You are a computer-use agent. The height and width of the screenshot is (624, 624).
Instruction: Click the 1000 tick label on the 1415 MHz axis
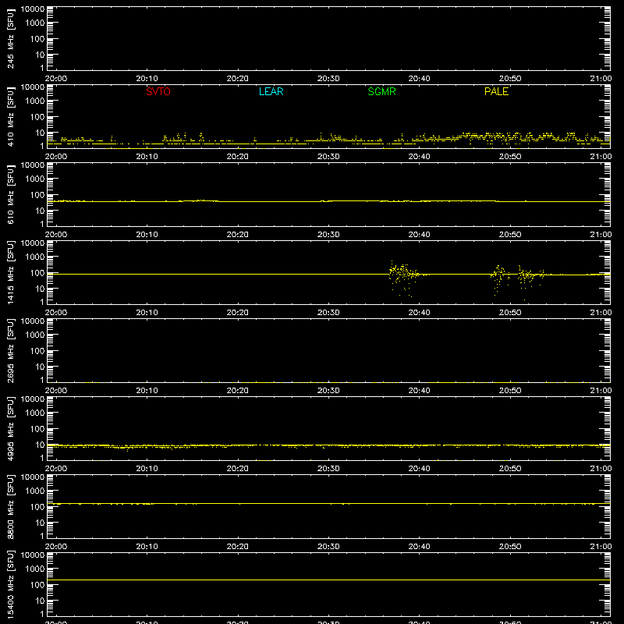tap(35, 257)
